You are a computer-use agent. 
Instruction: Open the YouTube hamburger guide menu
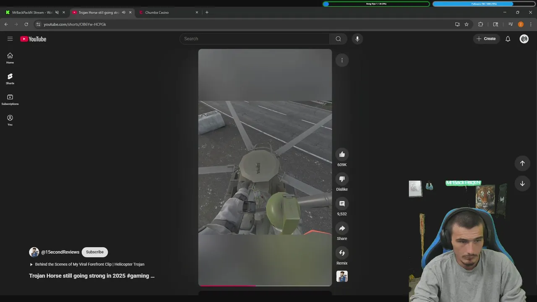pyautogui.click(x=10, y=39)
